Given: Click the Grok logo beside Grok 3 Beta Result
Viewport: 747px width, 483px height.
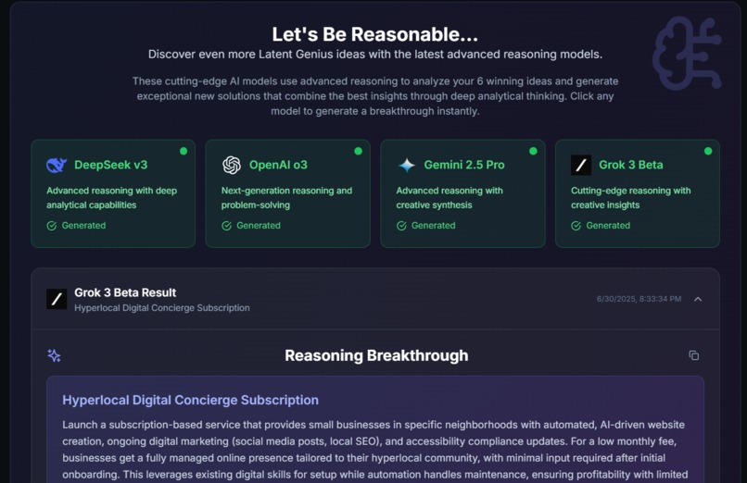Looking at the screenshot, I should [x=57, y=299].
